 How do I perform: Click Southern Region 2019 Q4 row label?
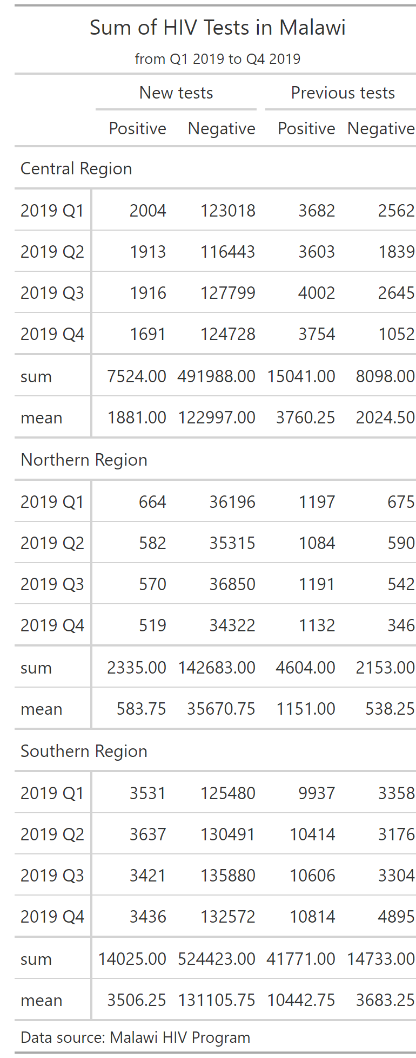click(x=52, y=917)
